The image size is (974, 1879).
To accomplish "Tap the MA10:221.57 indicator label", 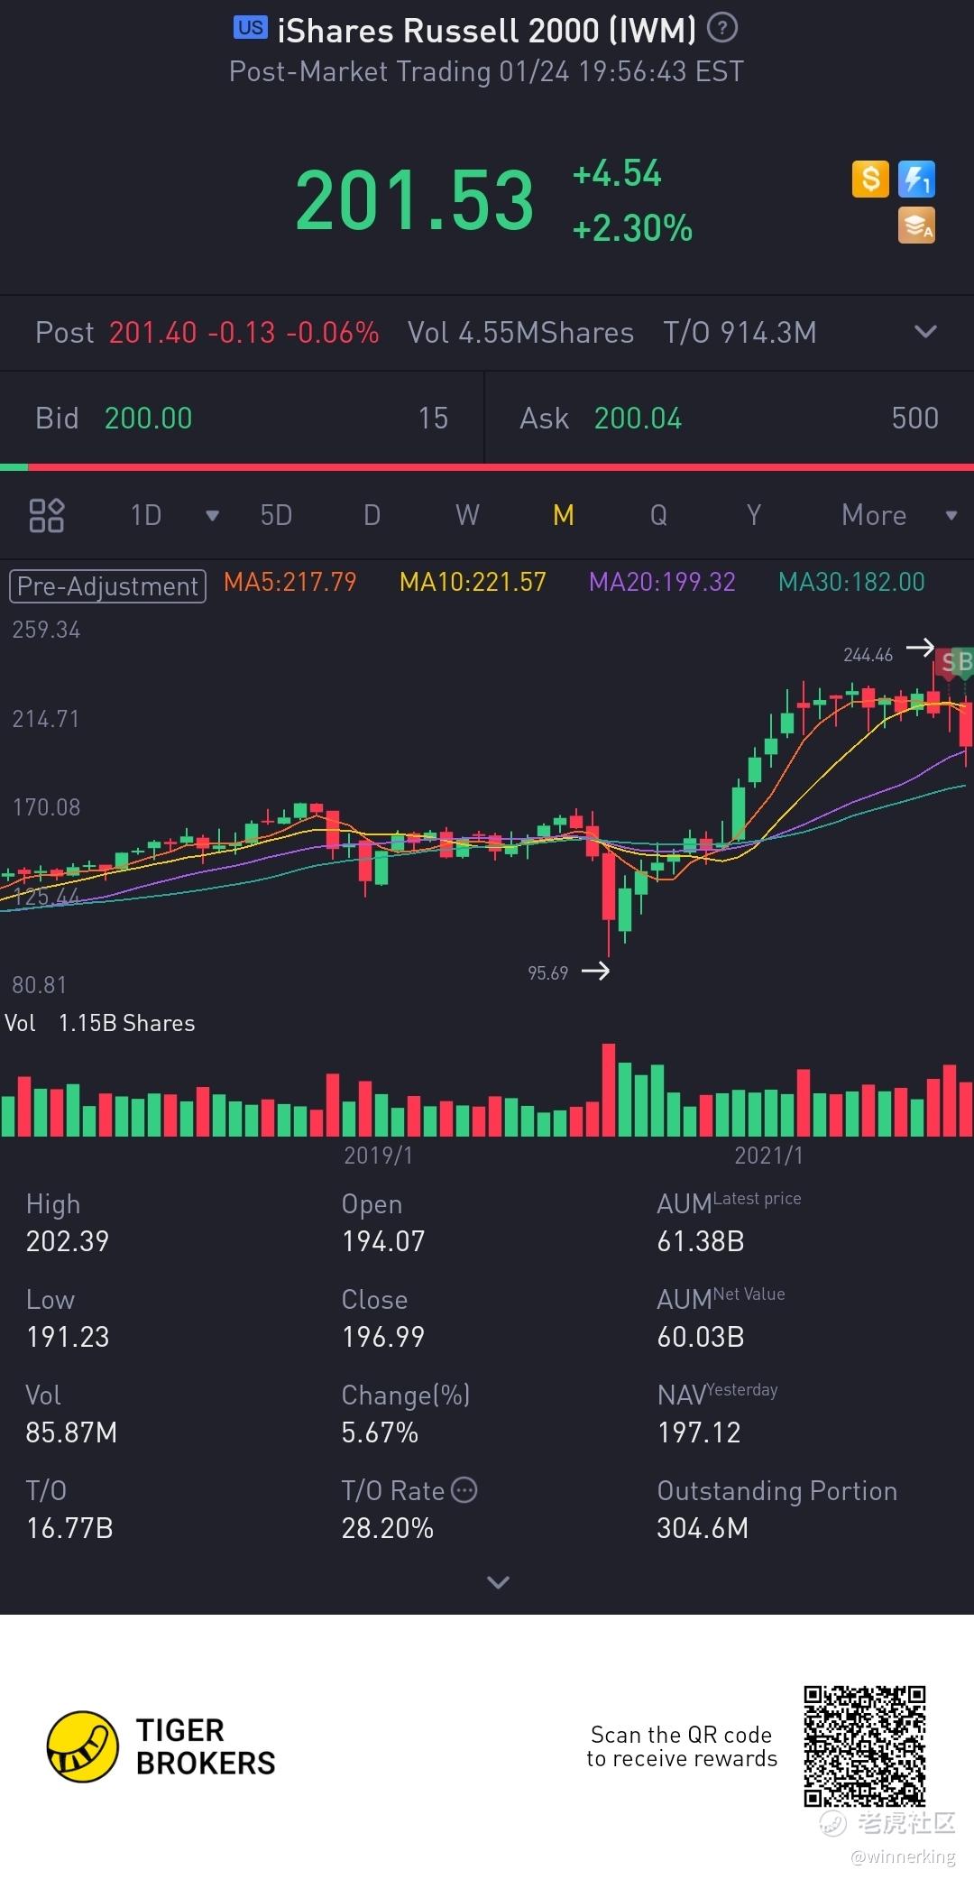I will coord(473,582).
